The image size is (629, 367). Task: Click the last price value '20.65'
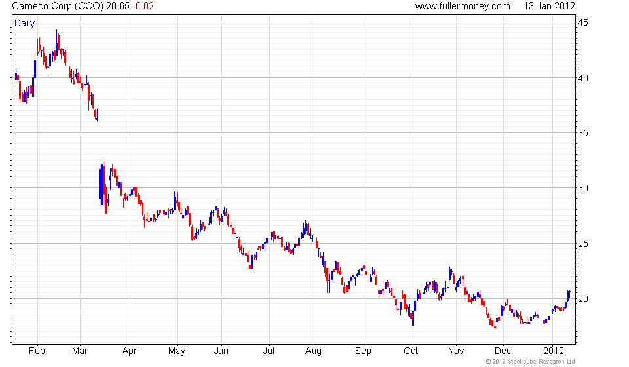coord(117,6)
